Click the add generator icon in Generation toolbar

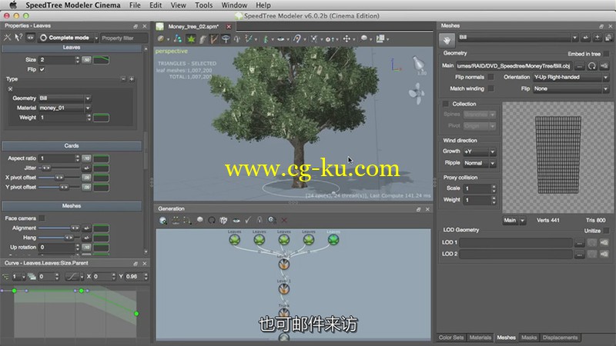(163, 221)
